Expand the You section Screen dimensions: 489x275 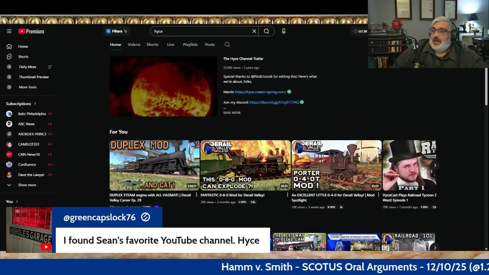pos(12,201)
